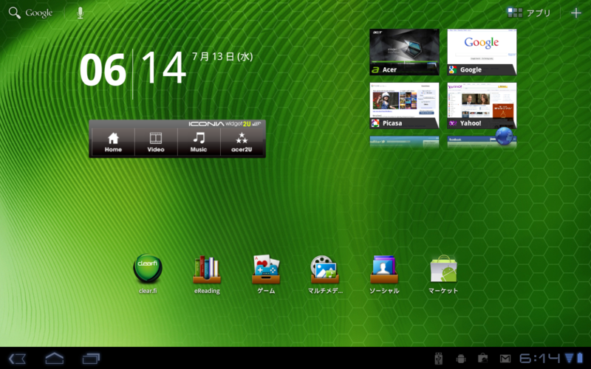Viewport: 591px width, 369px height.
Task: Open the Yahoo! bookmark thumbnail
Action: point(482,106)
